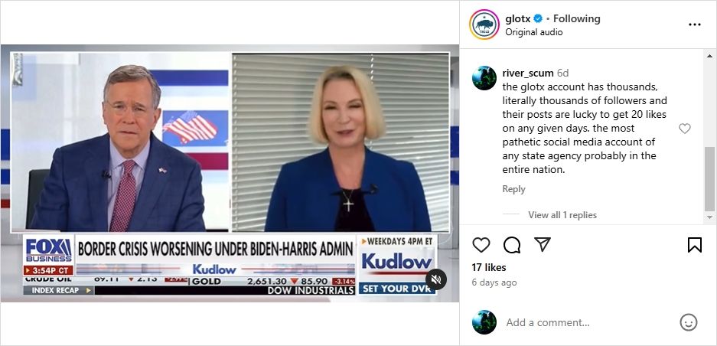717x346 pixels.
Task: Click the comments scrollbar down arrow
Action: [709, 217]
